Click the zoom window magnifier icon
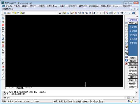Screen dimensions: 140x104 pos(83,13)
